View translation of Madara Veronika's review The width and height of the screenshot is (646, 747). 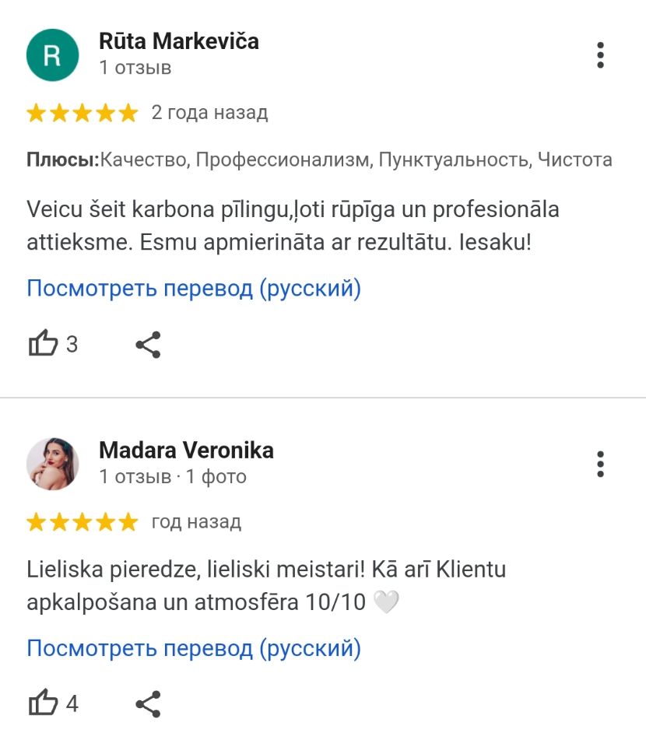[x=194, y=648]
